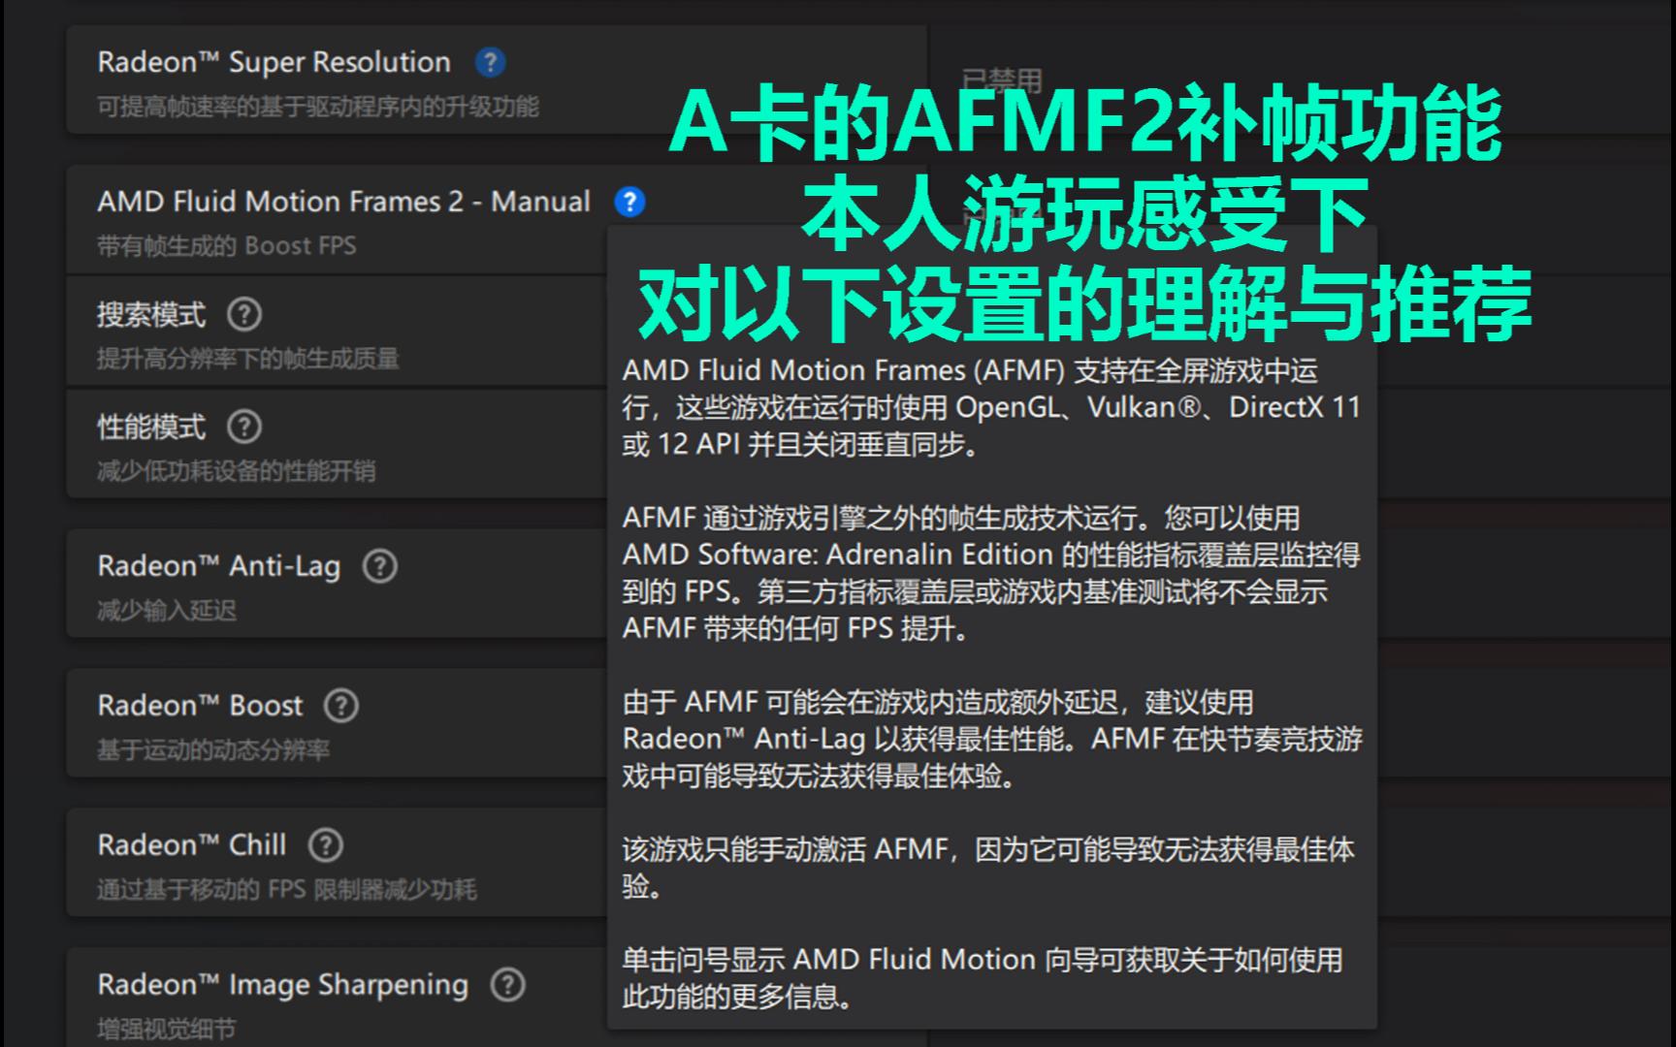Click the description 提升高分辨率下的帧生成质量

pyautogui.click(x=248, y=359)
